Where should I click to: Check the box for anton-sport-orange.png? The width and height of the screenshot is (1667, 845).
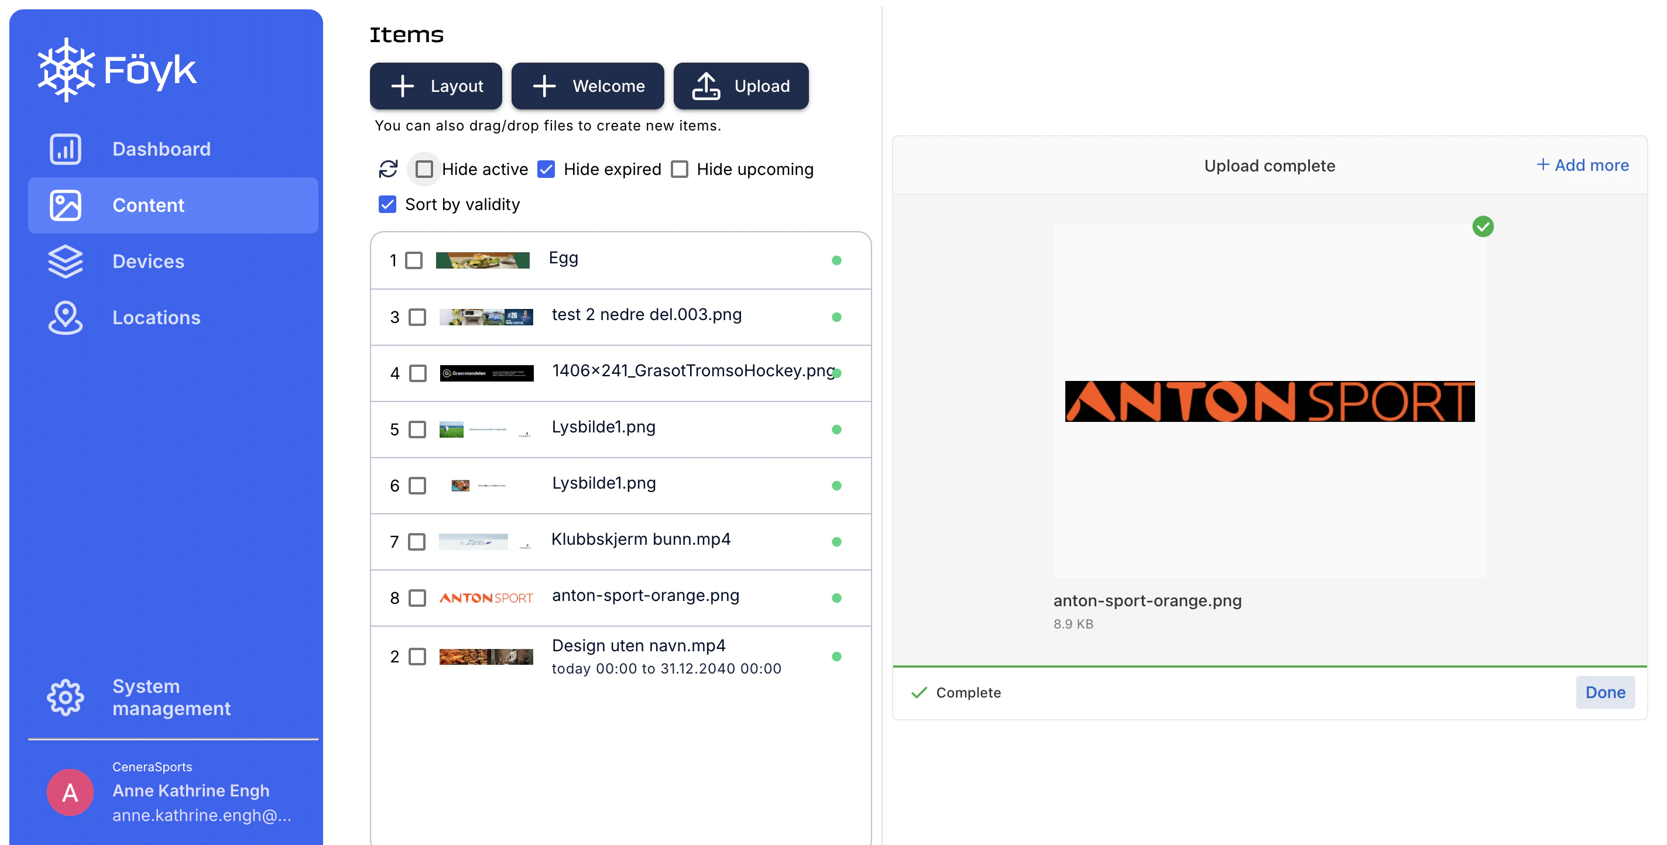[417, 598]
